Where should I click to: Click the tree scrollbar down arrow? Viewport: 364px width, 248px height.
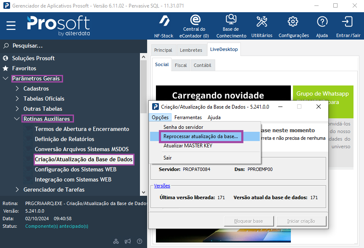(143, 192)
